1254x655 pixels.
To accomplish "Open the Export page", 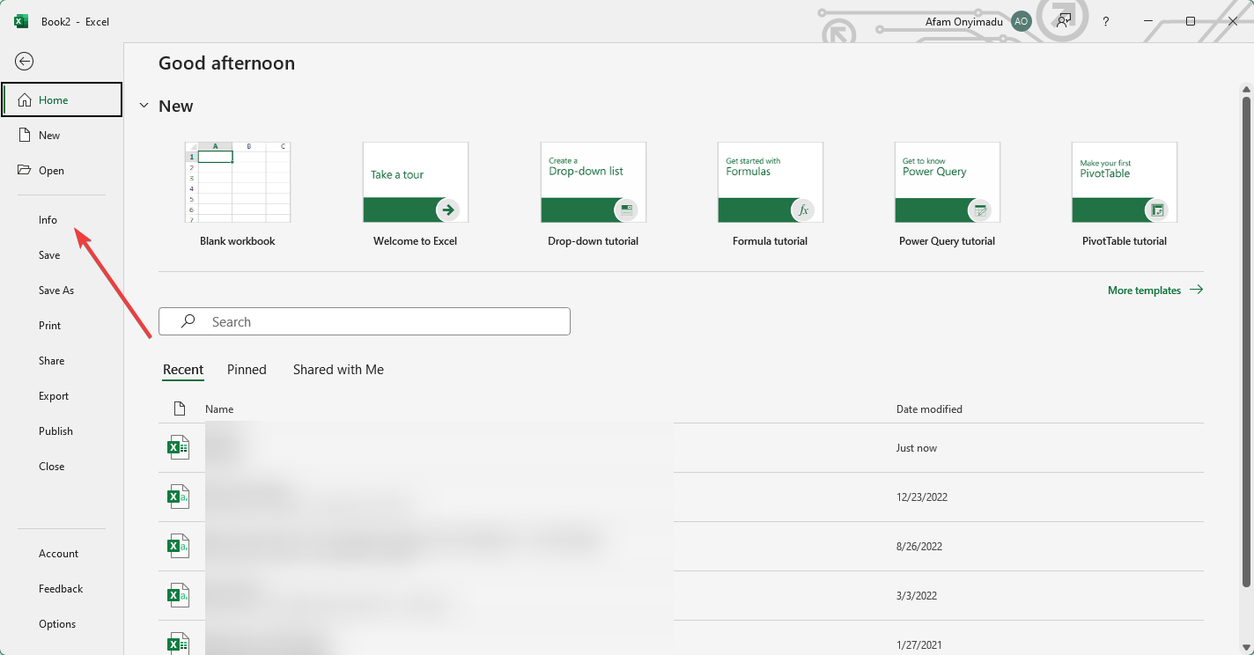I will [62, 395].
